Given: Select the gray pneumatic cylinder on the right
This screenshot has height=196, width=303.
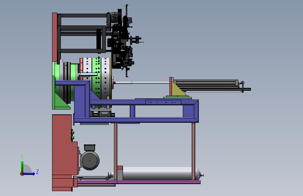Looking at the screenshot, I should click(x=207, y=82).
